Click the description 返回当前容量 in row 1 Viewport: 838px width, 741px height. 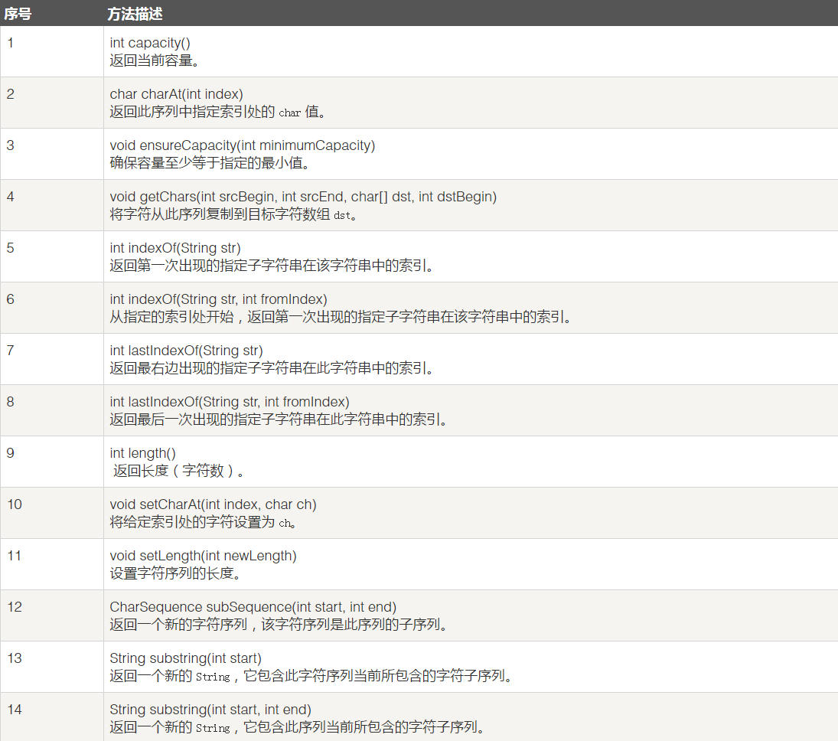point(155,61)
